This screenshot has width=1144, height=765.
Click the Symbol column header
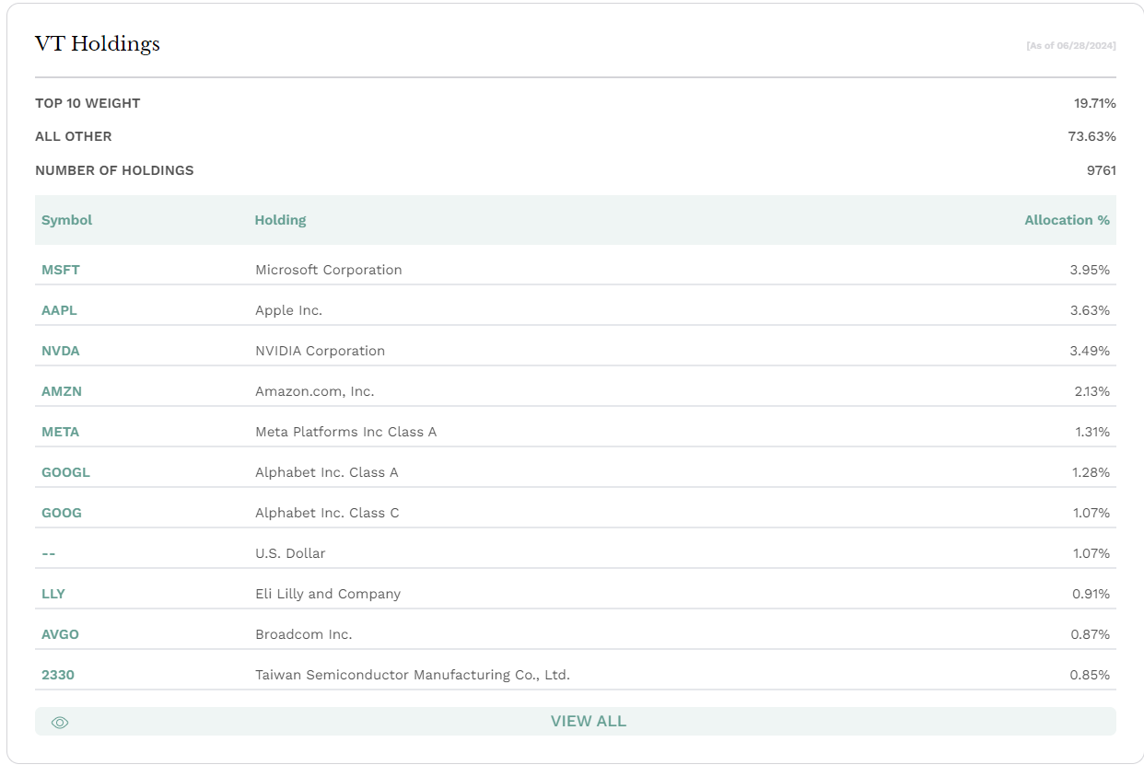pos(67,220)
